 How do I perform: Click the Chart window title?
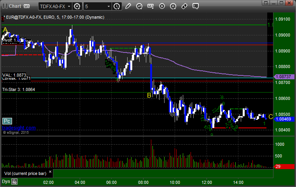pyautogui.click(x=15, y=6)
